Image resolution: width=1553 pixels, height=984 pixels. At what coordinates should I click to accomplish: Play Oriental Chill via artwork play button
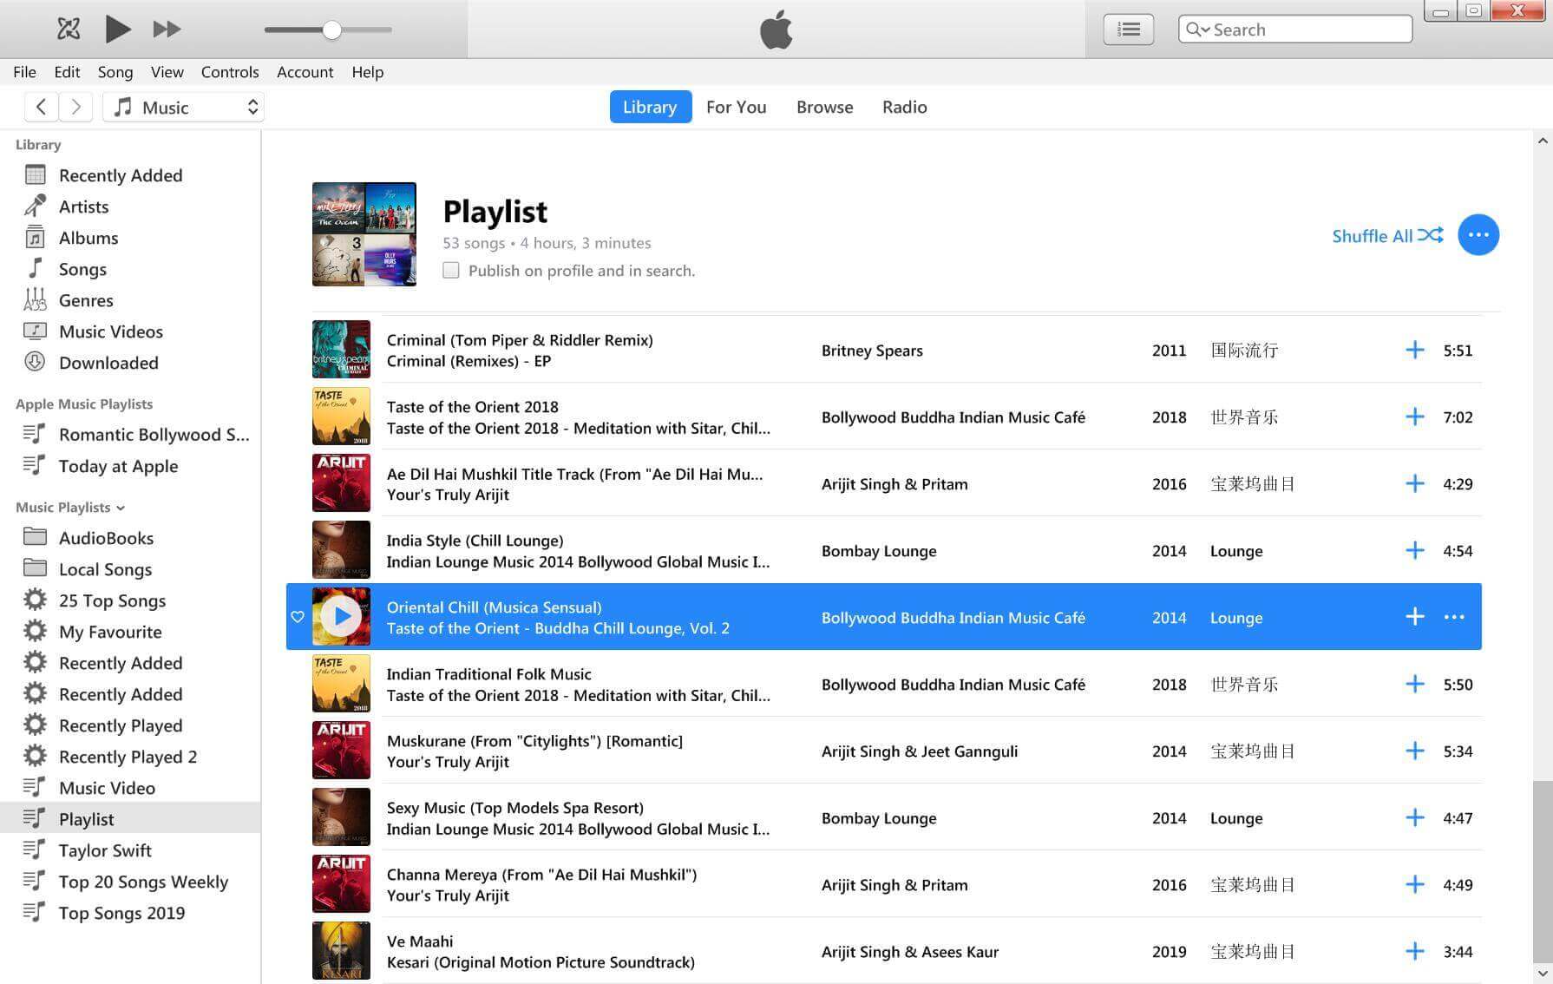click(x=342, y=617)
